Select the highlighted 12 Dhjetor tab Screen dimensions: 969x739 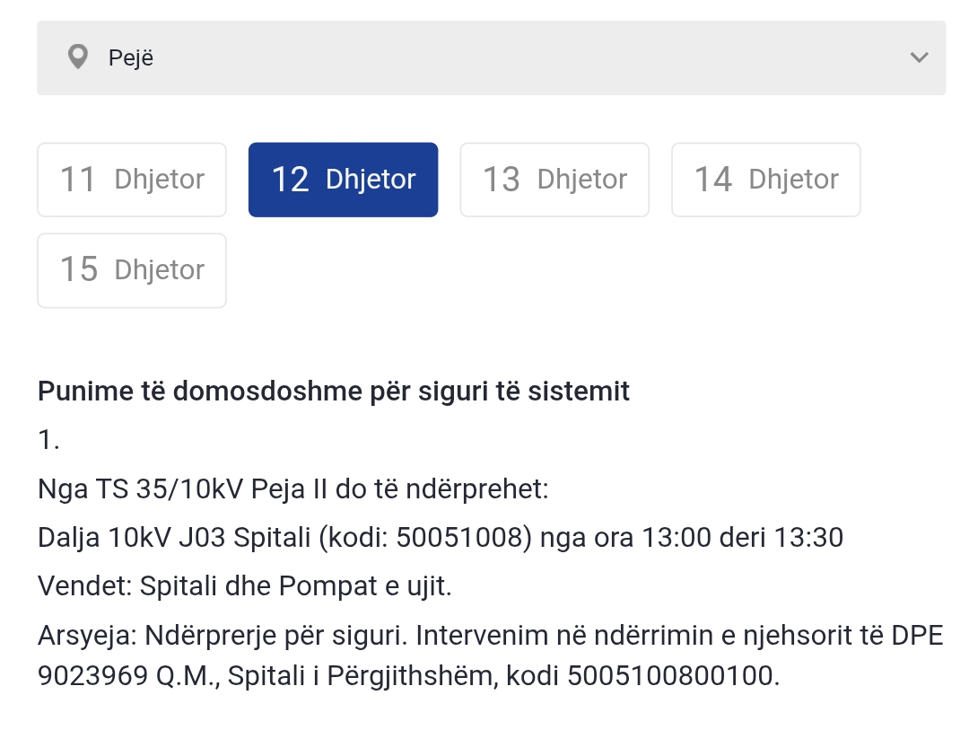click(343, 180)
